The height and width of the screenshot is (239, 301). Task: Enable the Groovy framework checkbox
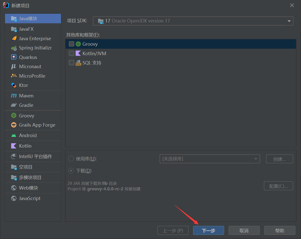(71, 44)
